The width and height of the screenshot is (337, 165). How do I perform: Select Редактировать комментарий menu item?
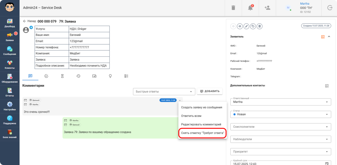(201, 124)
